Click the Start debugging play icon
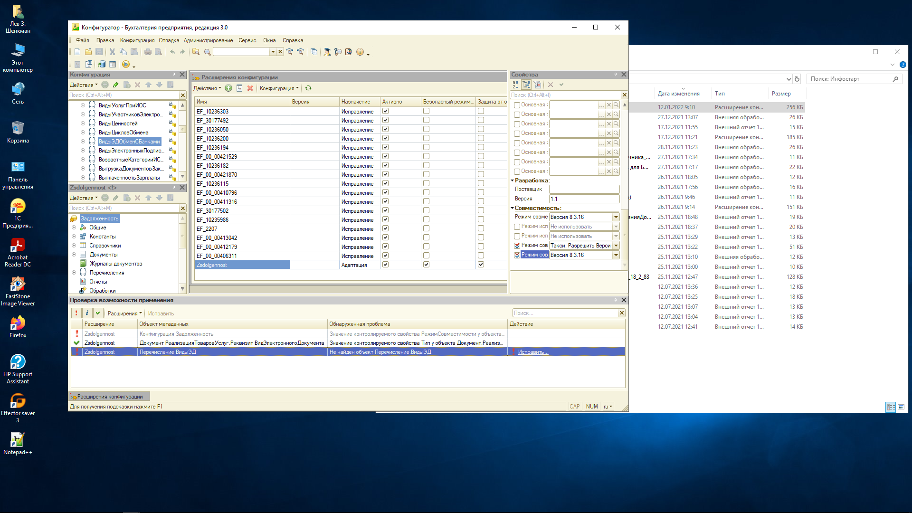912x513 pixels. (126, 64)
